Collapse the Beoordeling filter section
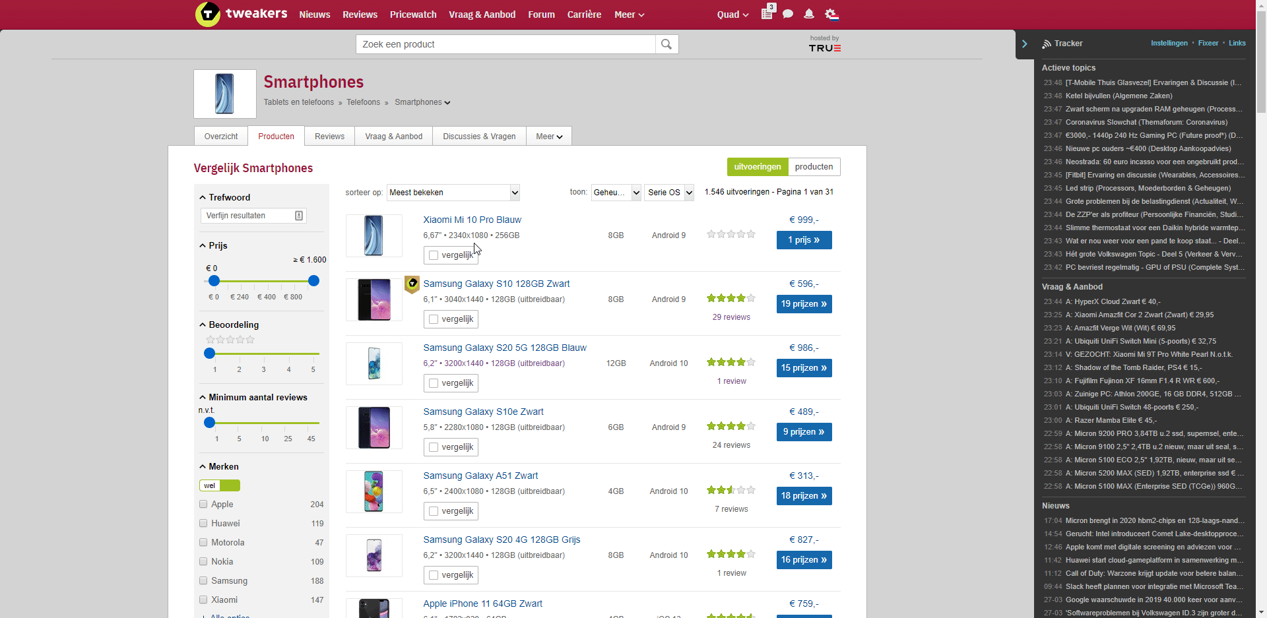This screenshot has width=1267, height=618. point(203,324)
